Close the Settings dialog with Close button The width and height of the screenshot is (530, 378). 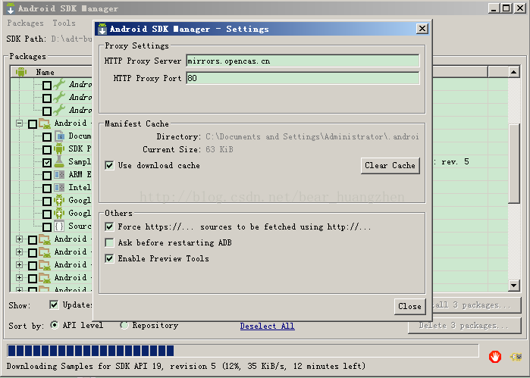(x=409, y=306)
